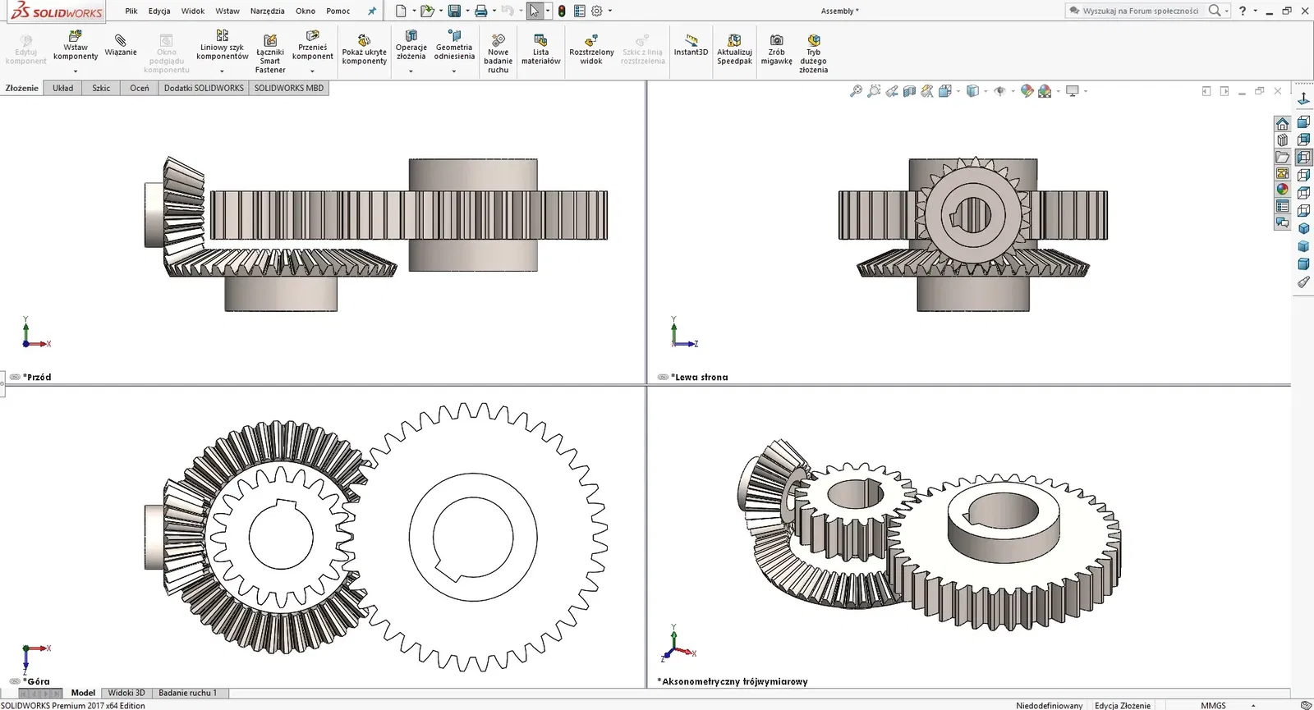Expand Przenieś komponent dropdown arrow
Screen dimensions: 1314x710
312,71
